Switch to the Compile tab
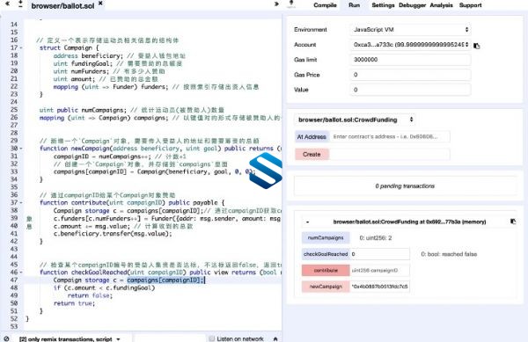The width and height of the screenshot is (528, 342). (325, 5)
